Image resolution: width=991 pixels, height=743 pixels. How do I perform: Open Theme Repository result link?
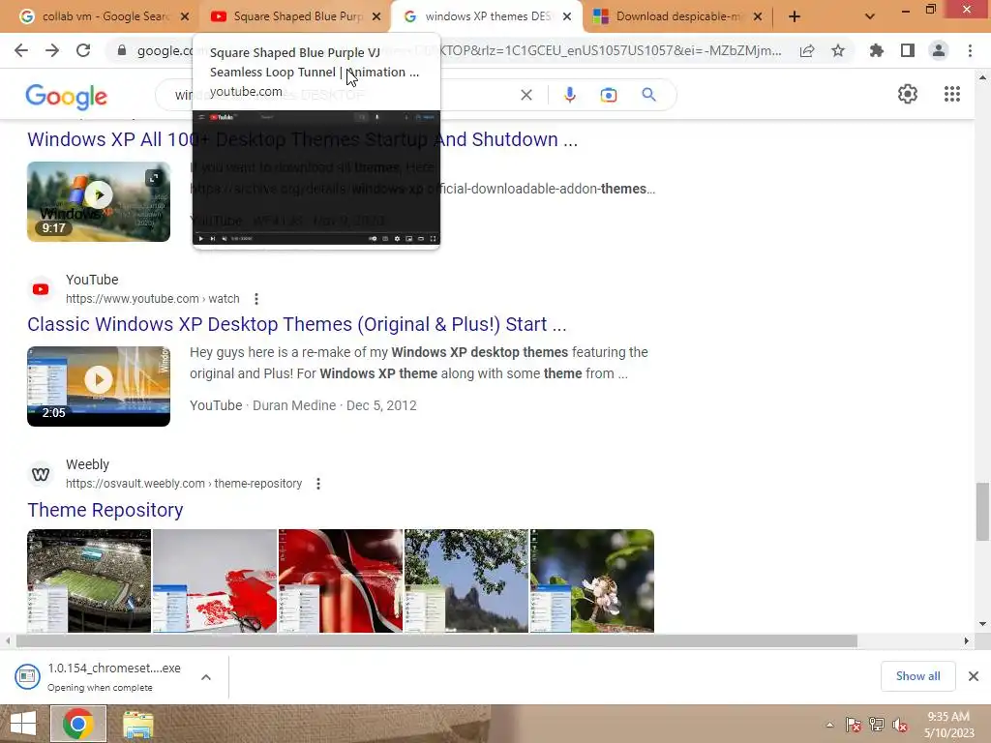pyautogui.click(x=105, y=510)
